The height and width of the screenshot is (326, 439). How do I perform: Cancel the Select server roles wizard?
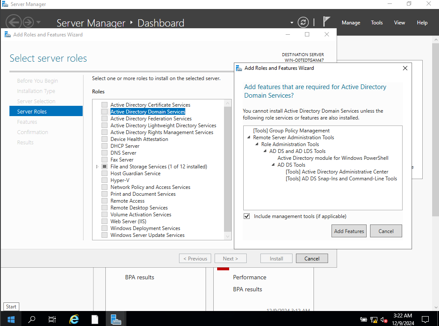point(312,258)
